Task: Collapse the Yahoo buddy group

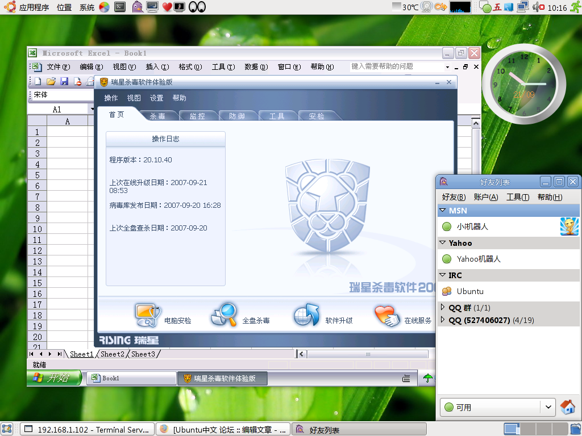Action: coord(442,243)
